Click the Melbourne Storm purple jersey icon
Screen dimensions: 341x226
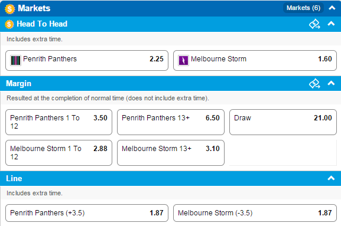(183, 60)
